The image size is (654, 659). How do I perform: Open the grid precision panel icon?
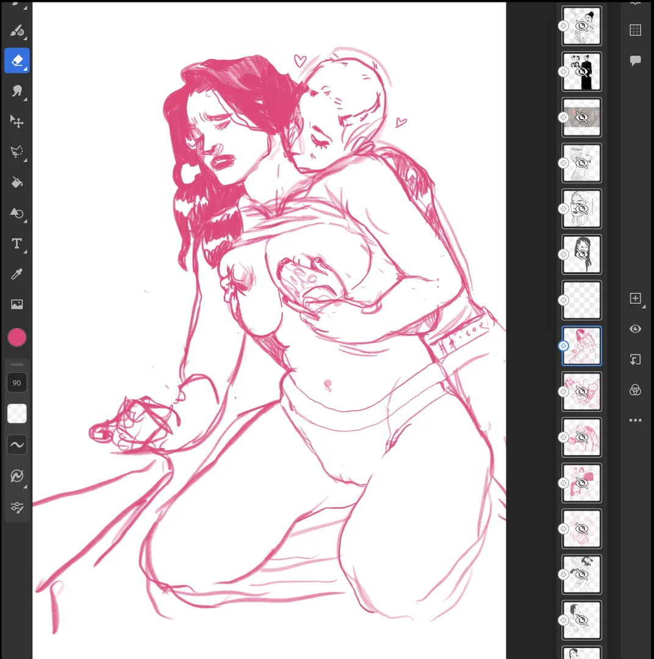635,30
